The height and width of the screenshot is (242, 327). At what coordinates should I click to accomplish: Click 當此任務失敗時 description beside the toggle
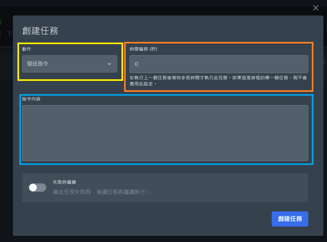101,192
